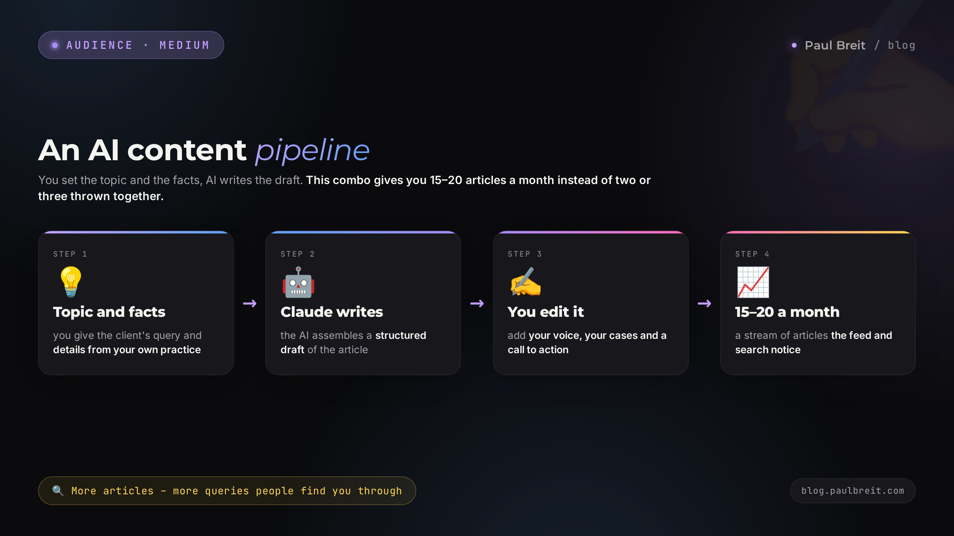Click 'the AI assembles a structured draft' text
The width and height of the screenshot is (954, 536).
pos(353,342)
